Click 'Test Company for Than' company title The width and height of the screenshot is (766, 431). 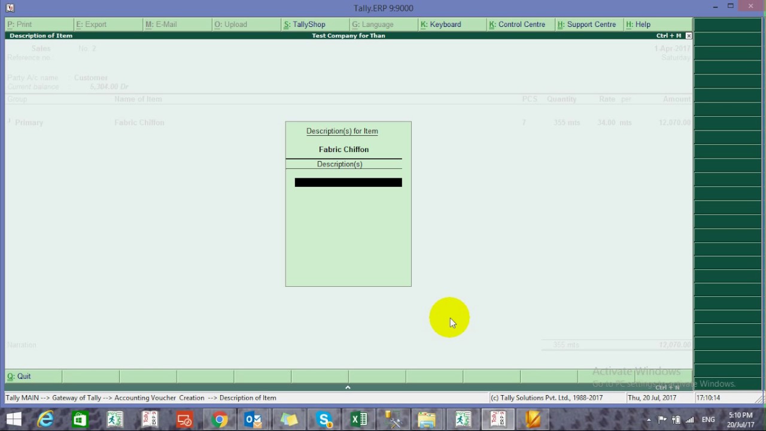click(348, 36)
